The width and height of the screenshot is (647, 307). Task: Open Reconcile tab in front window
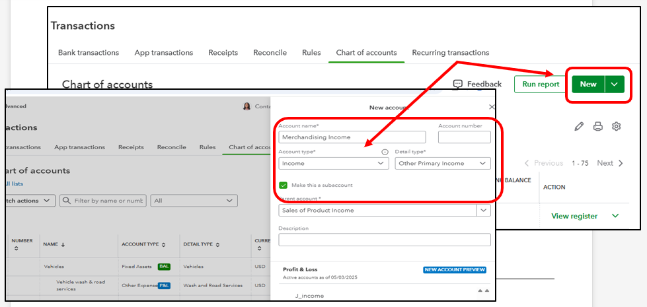(x=172, y=147)
